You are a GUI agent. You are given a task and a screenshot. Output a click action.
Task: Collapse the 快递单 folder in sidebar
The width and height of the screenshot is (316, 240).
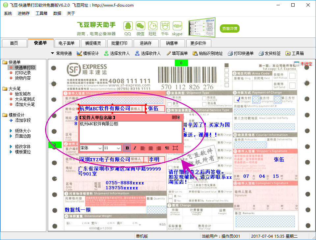(5, 62)
